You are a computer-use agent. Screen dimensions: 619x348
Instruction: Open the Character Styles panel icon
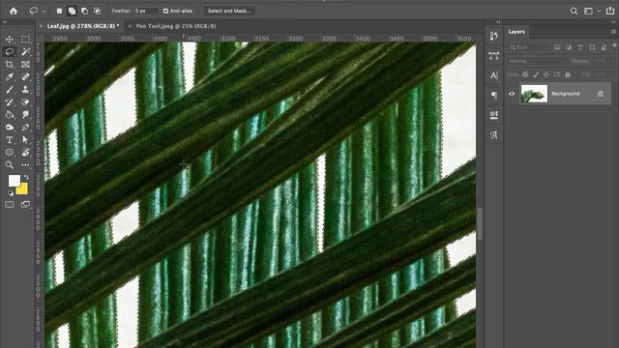tap(494, 115)
